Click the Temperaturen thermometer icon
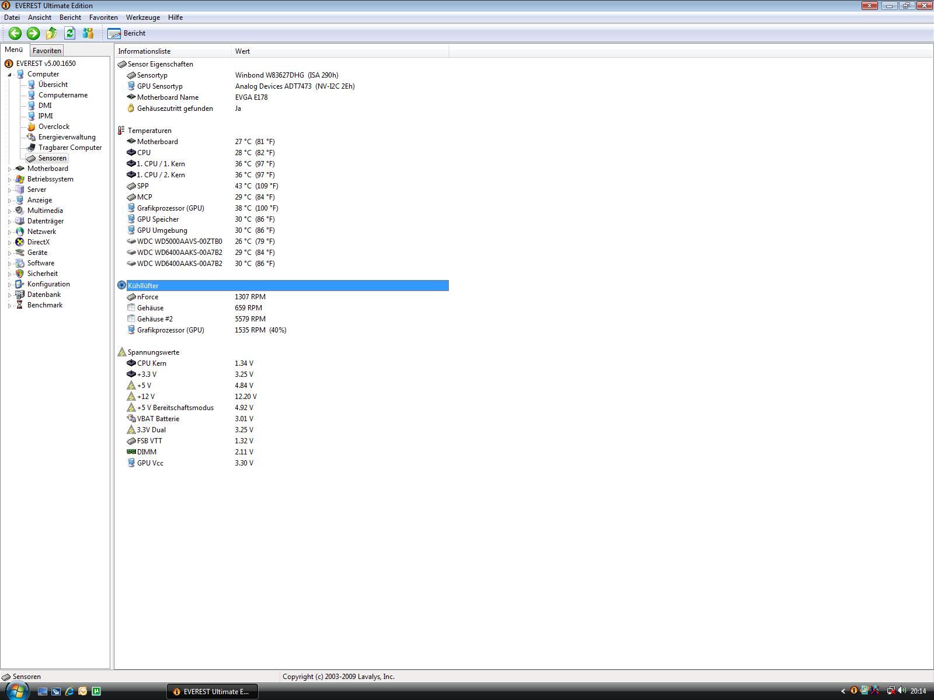The image size is (934, 700). [x=121, y=131]
